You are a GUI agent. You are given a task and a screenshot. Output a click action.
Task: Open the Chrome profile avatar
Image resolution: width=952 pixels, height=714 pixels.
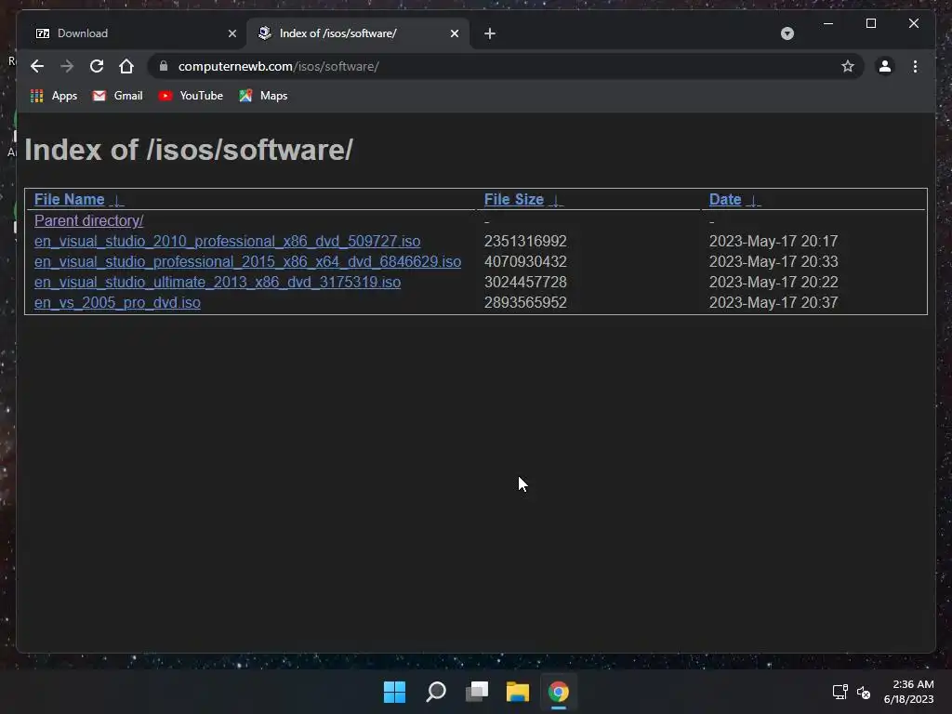pyautogui.click(x=885, y=66)
